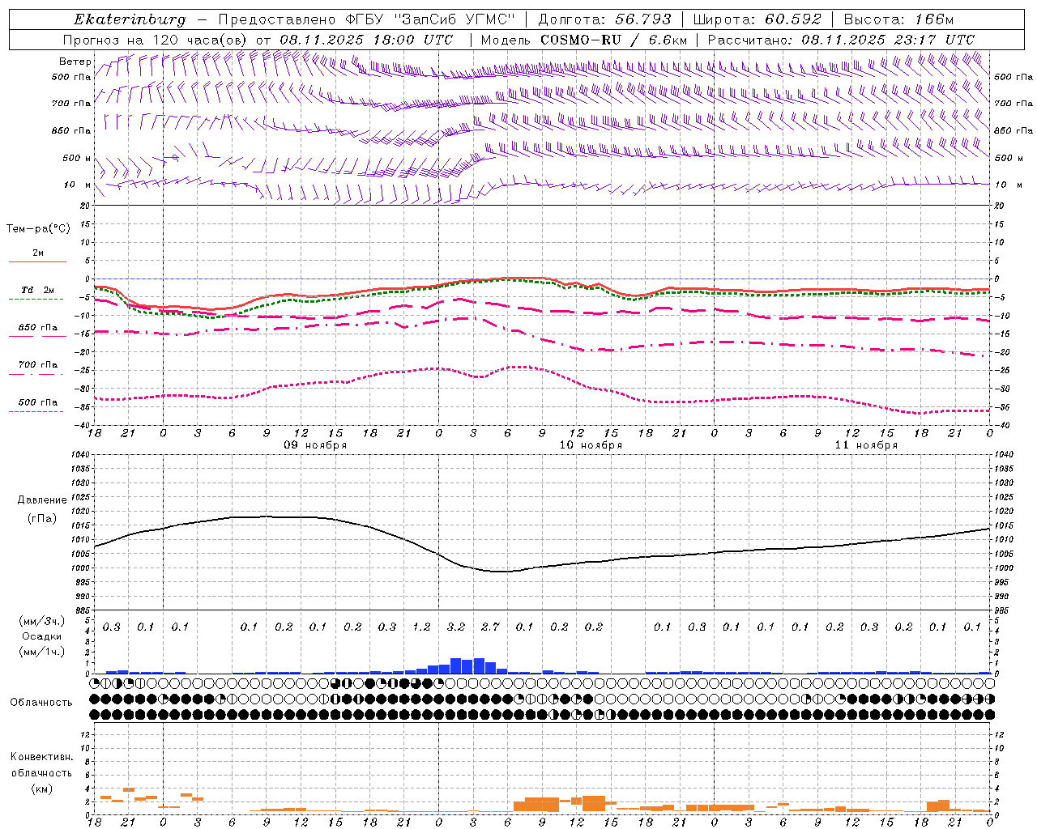This screenshot has height=829, width=1037.
Task: Click the '(мм/3ч.)' precipitation unit label
Action: click(x=41, y=622)
